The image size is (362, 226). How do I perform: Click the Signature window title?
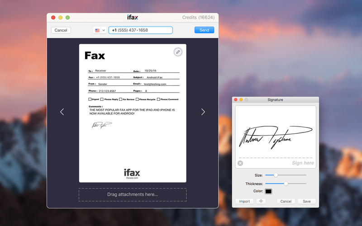click(275, 99)
